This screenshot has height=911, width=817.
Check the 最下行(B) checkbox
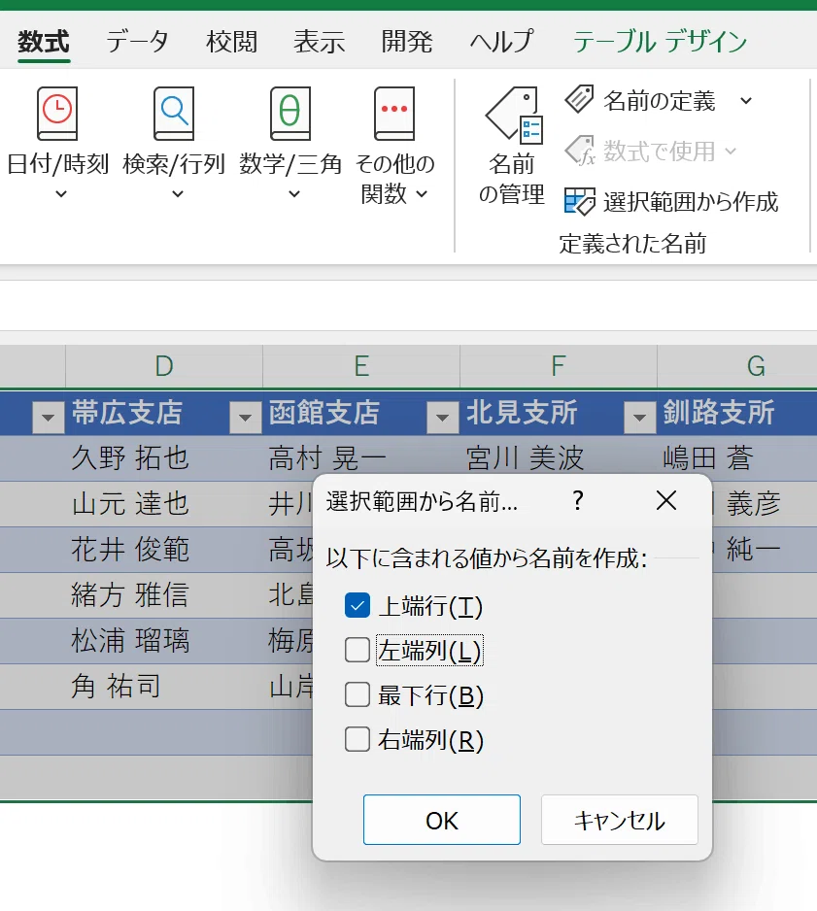pyautogui.click(x=357, y=694)
